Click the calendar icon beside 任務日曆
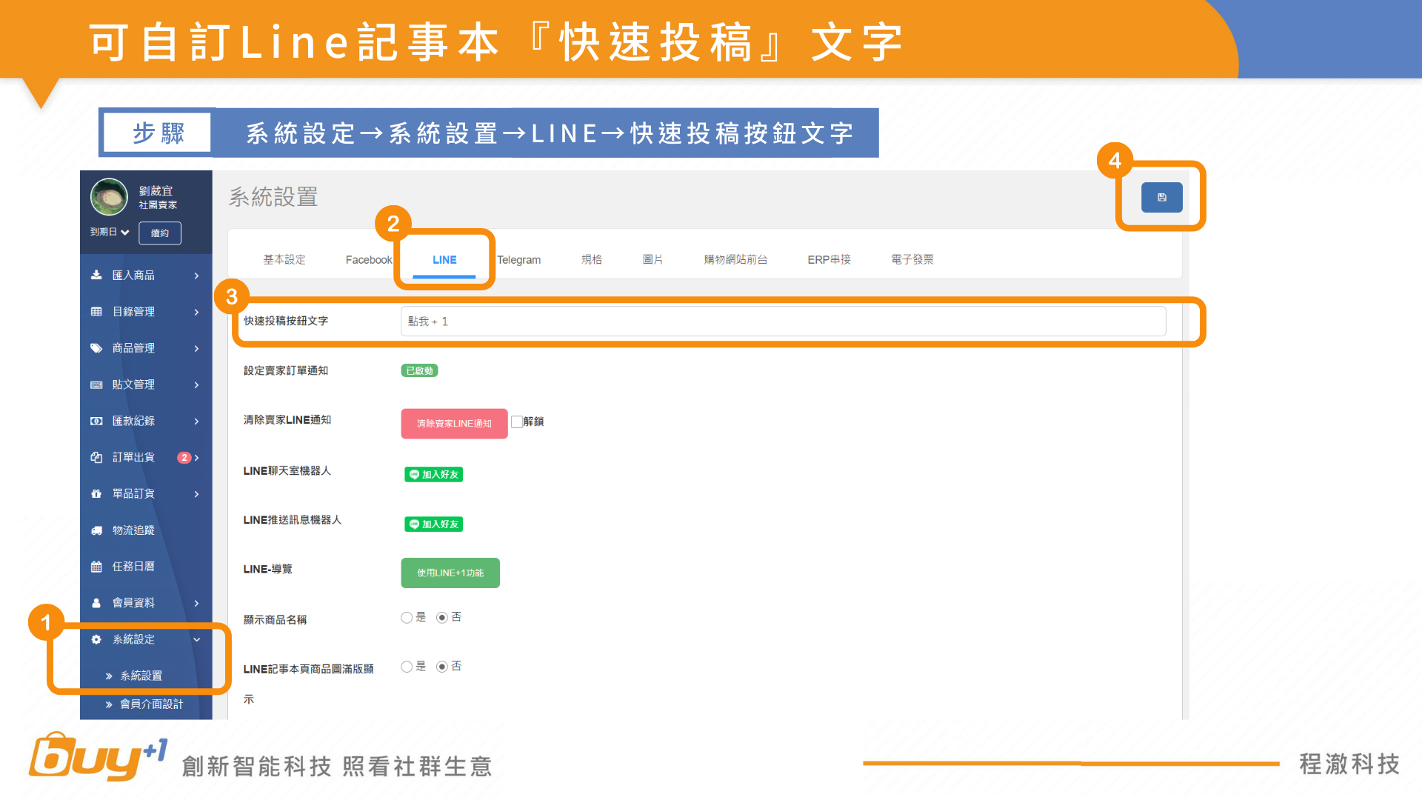 point(96,567)
